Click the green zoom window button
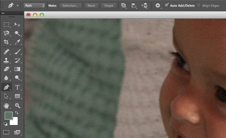 point(42,15)
